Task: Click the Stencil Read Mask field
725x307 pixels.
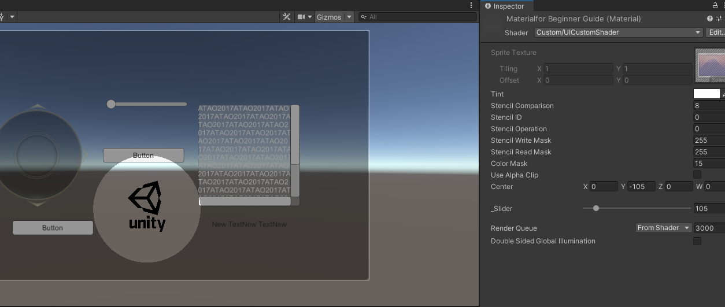Action: click(709, 152)
